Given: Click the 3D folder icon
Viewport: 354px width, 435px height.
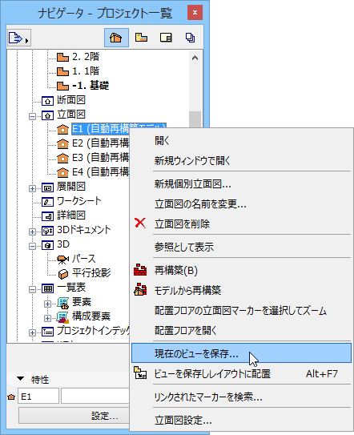Looking at the screenshot, I should [47, 245].
